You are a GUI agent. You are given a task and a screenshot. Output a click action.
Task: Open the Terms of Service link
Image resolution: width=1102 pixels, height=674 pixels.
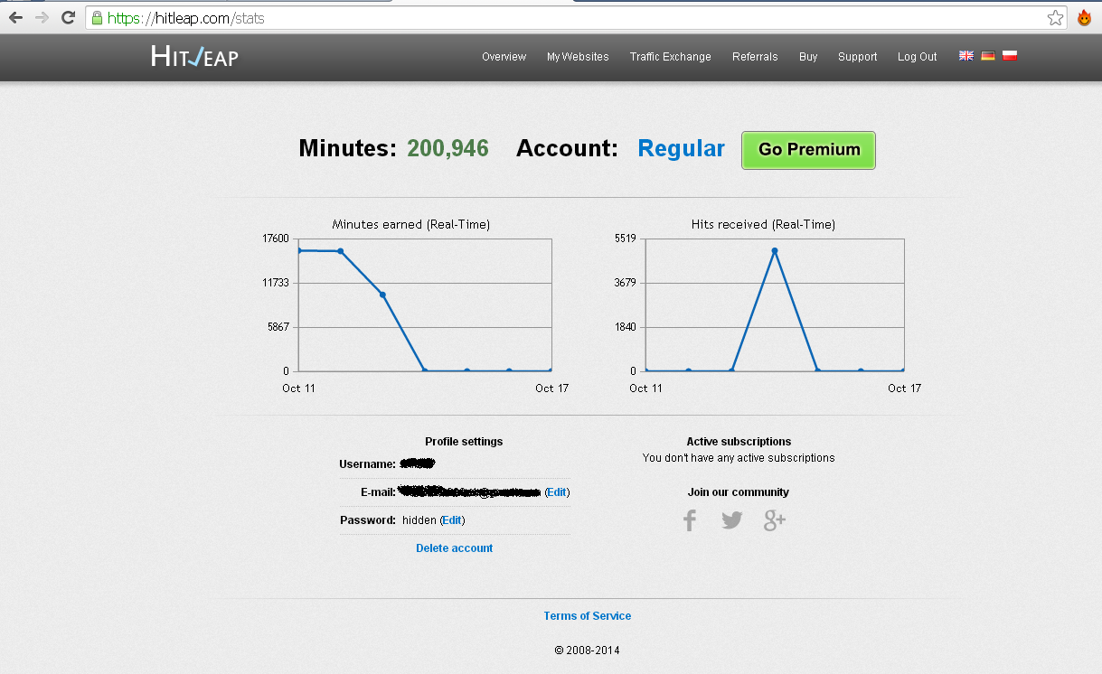click(588, 616)
